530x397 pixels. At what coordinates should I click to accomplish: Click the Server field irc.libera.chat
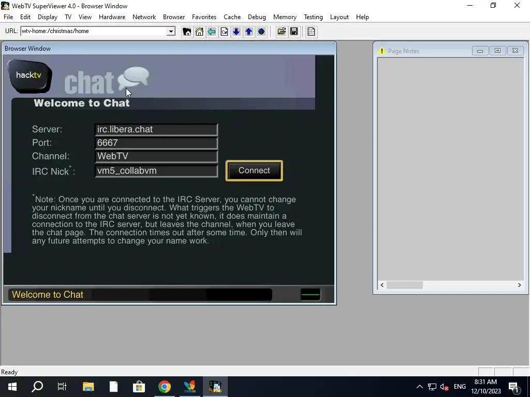156,129
